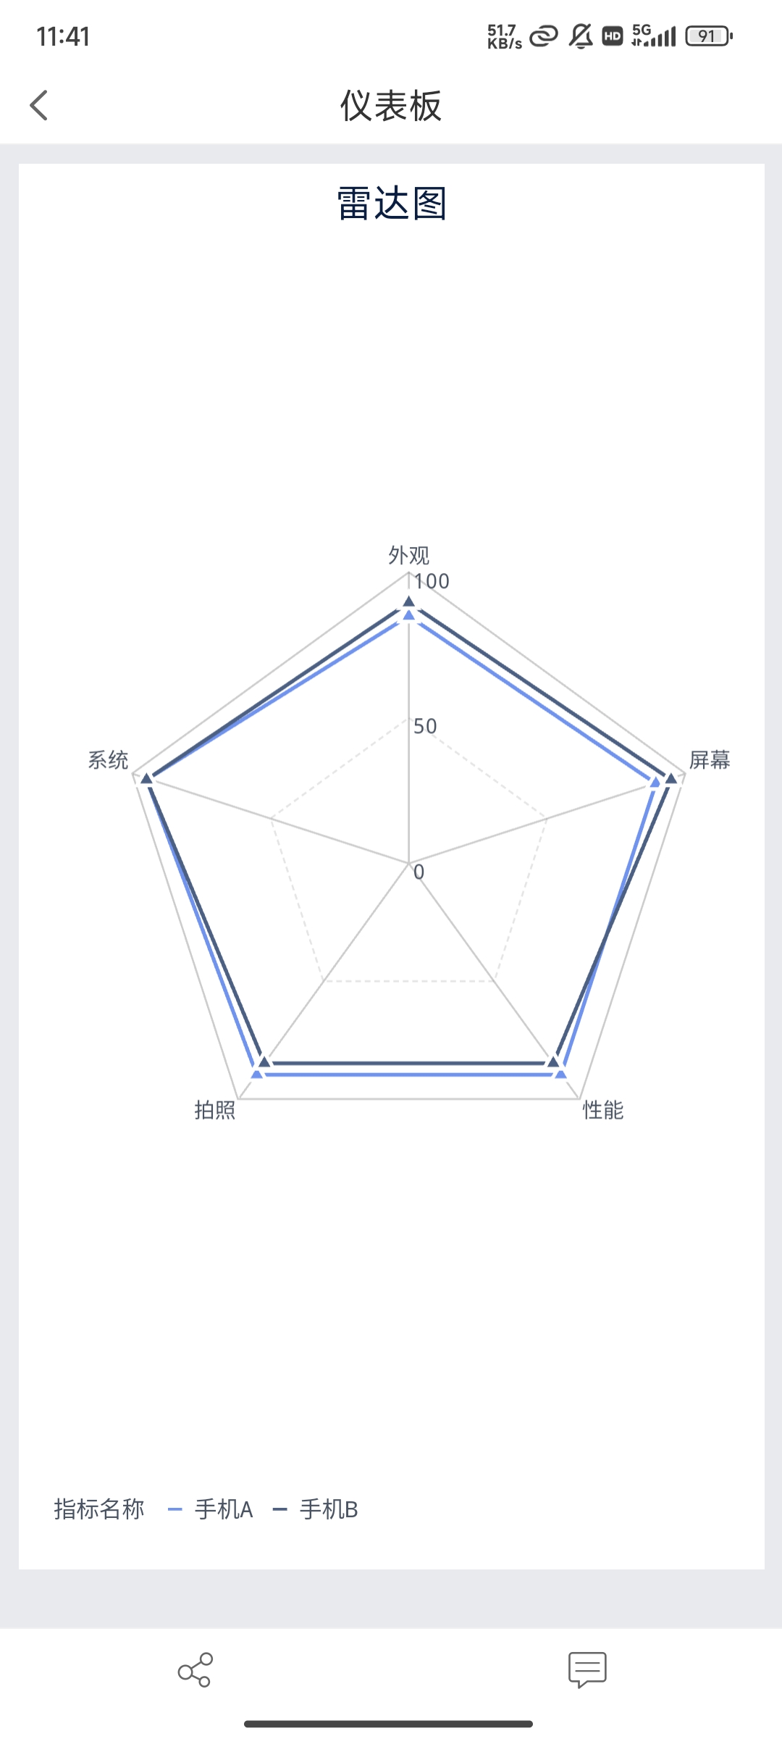Tap the link status bar icon
Viewport: 782px width, 1739px height.
coord(544,36)
